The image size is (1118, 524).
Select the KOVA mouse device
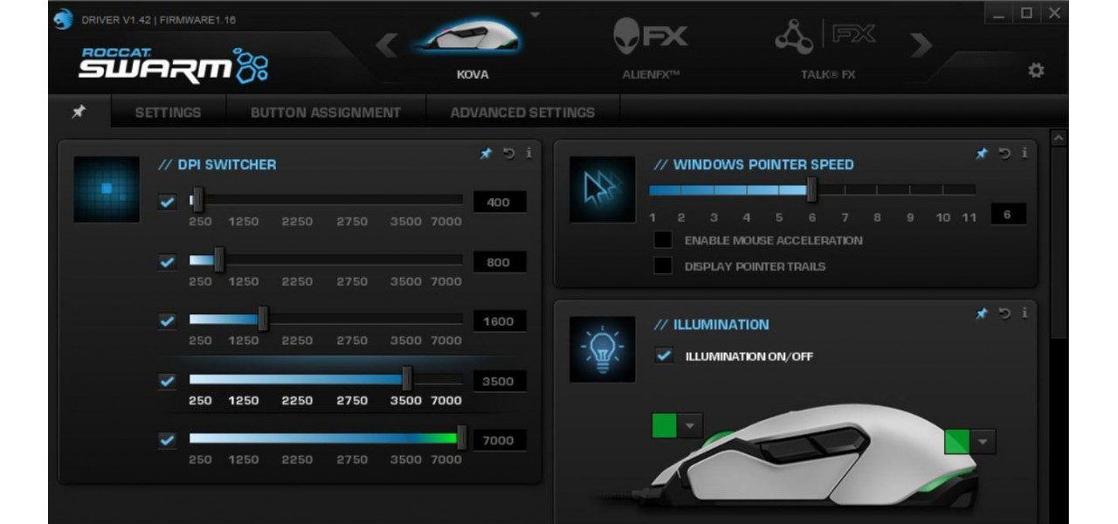click(x=473, y=45)
